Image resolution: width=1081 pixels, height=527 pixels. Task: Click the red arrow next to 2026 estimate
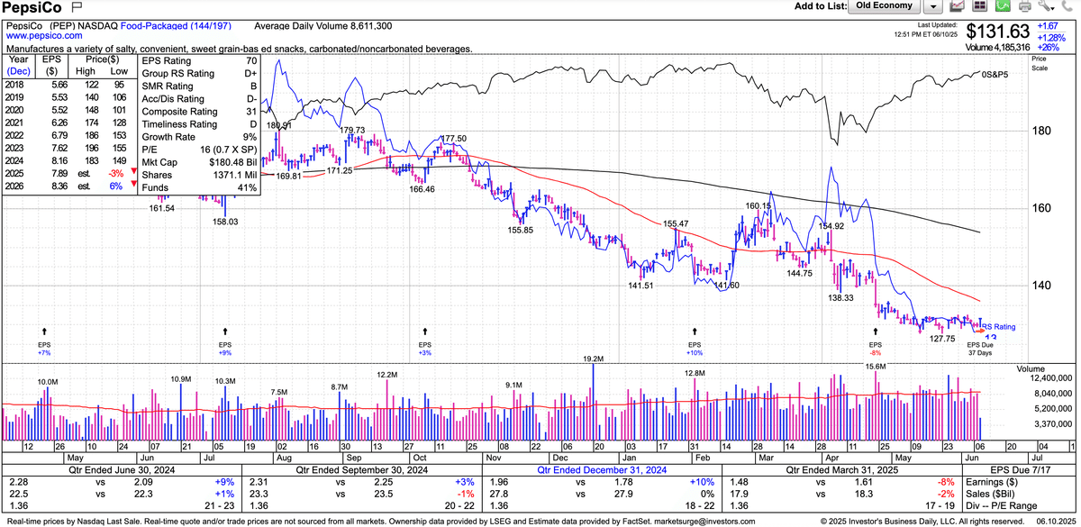(133, 186)
